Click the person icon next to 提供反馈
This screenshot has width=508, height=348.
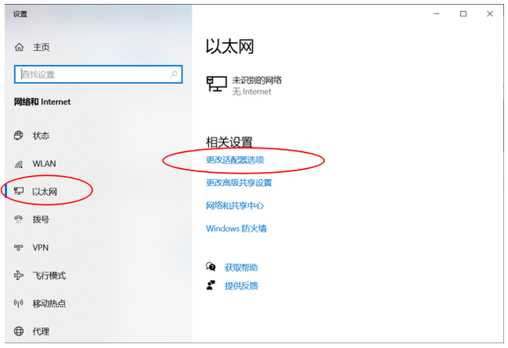coord(210,285)
